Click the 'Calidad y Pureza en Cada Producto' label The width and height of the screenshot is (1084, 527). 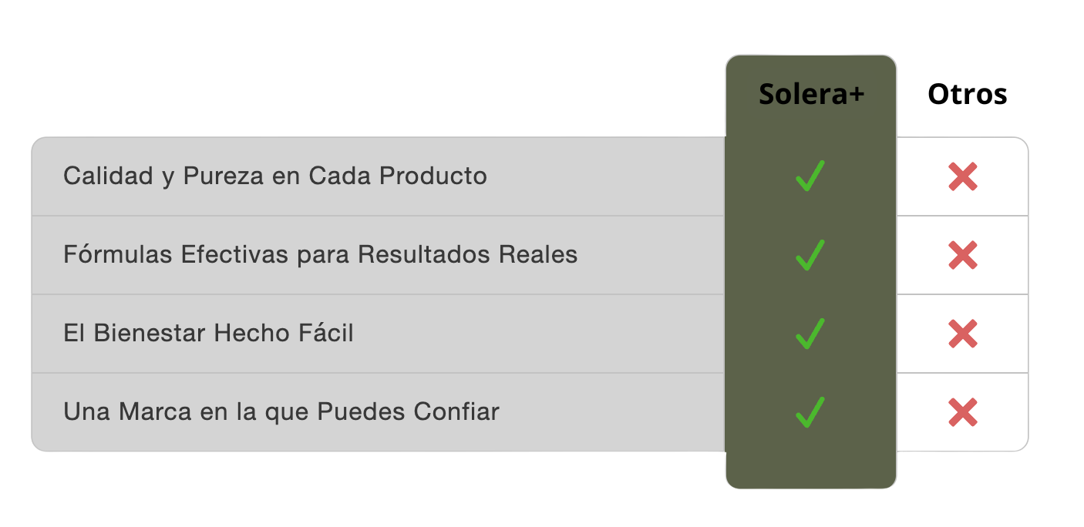click(x=274, y=176)
